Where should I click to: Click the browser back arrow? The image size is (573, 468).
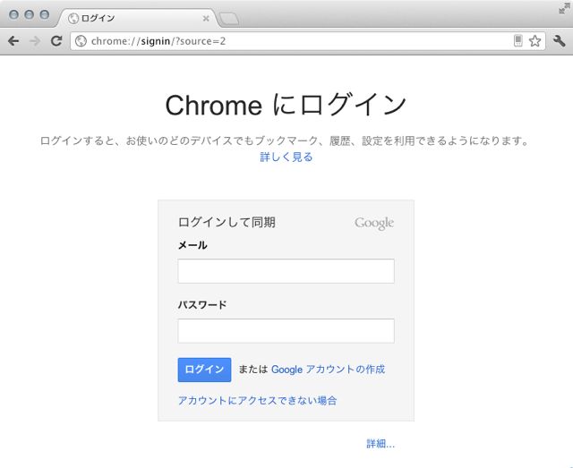click(x=13, y=41)
